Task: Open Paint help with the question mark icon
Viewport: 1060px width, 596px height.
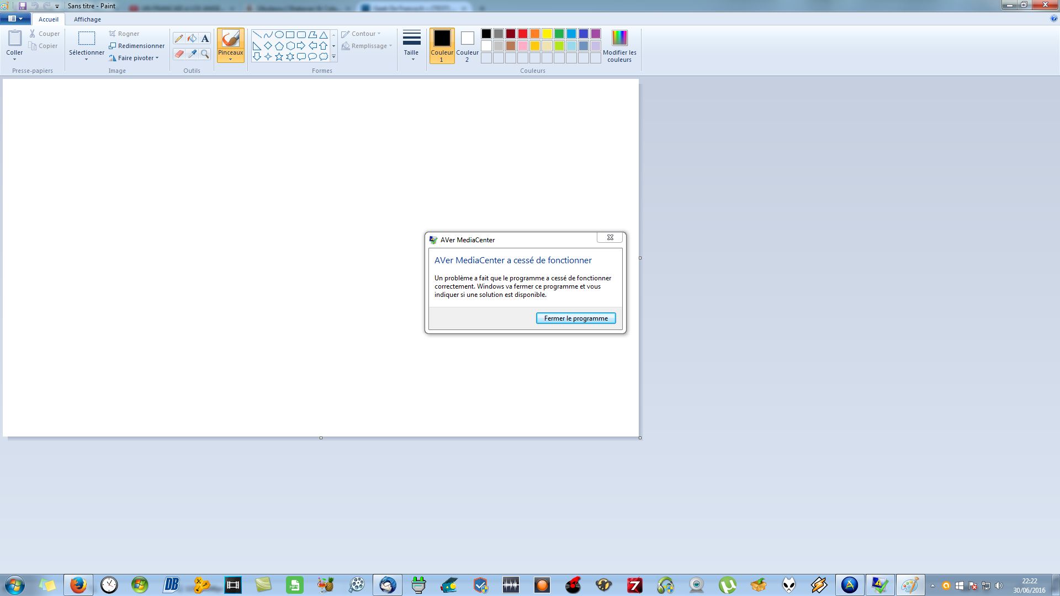Action: (1054, 19)
